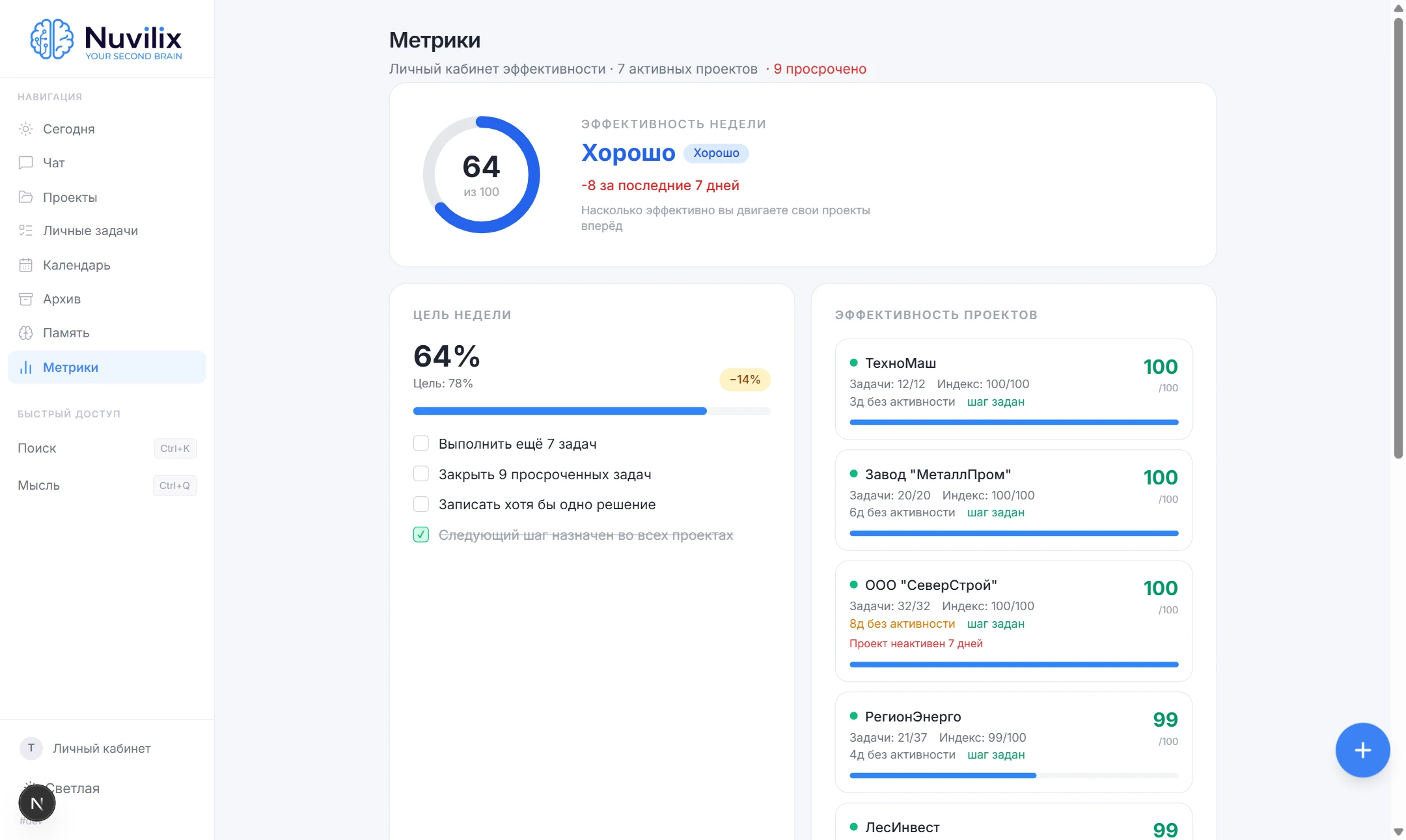Click the page vertical scrollbar thumb

click(1398, 238)
